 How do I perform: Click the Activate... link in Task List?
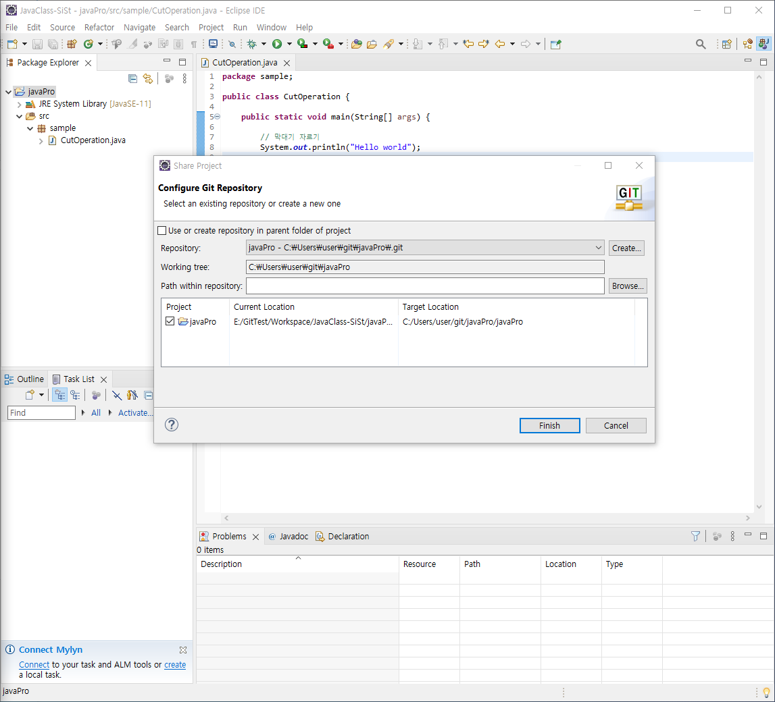click(x=135, y=412)
